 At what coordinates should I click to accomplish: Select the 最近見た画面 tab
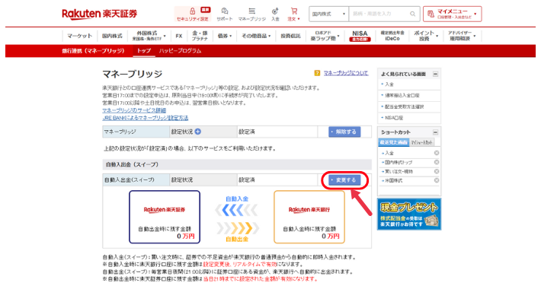point(393,142)
